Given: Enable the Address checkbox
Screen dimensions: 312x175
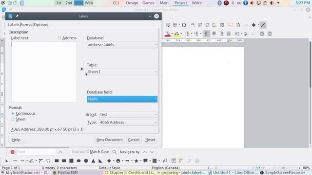Looking at the screenshot, I should [59, 38].
